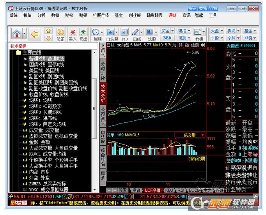Open the 成交量 indicator dropdown
This screenshot has height=215, width=266.
pos(190,135)
